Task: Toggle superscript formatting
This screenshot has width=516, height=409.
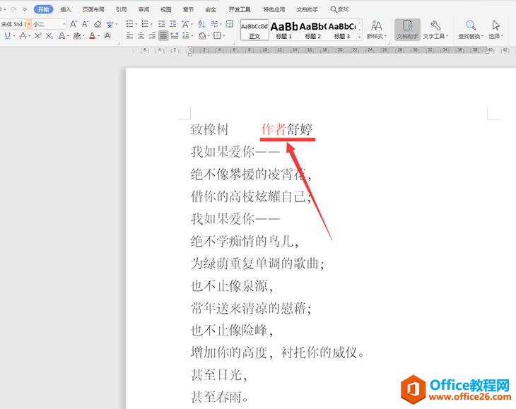Action: (x=38, y=35)
